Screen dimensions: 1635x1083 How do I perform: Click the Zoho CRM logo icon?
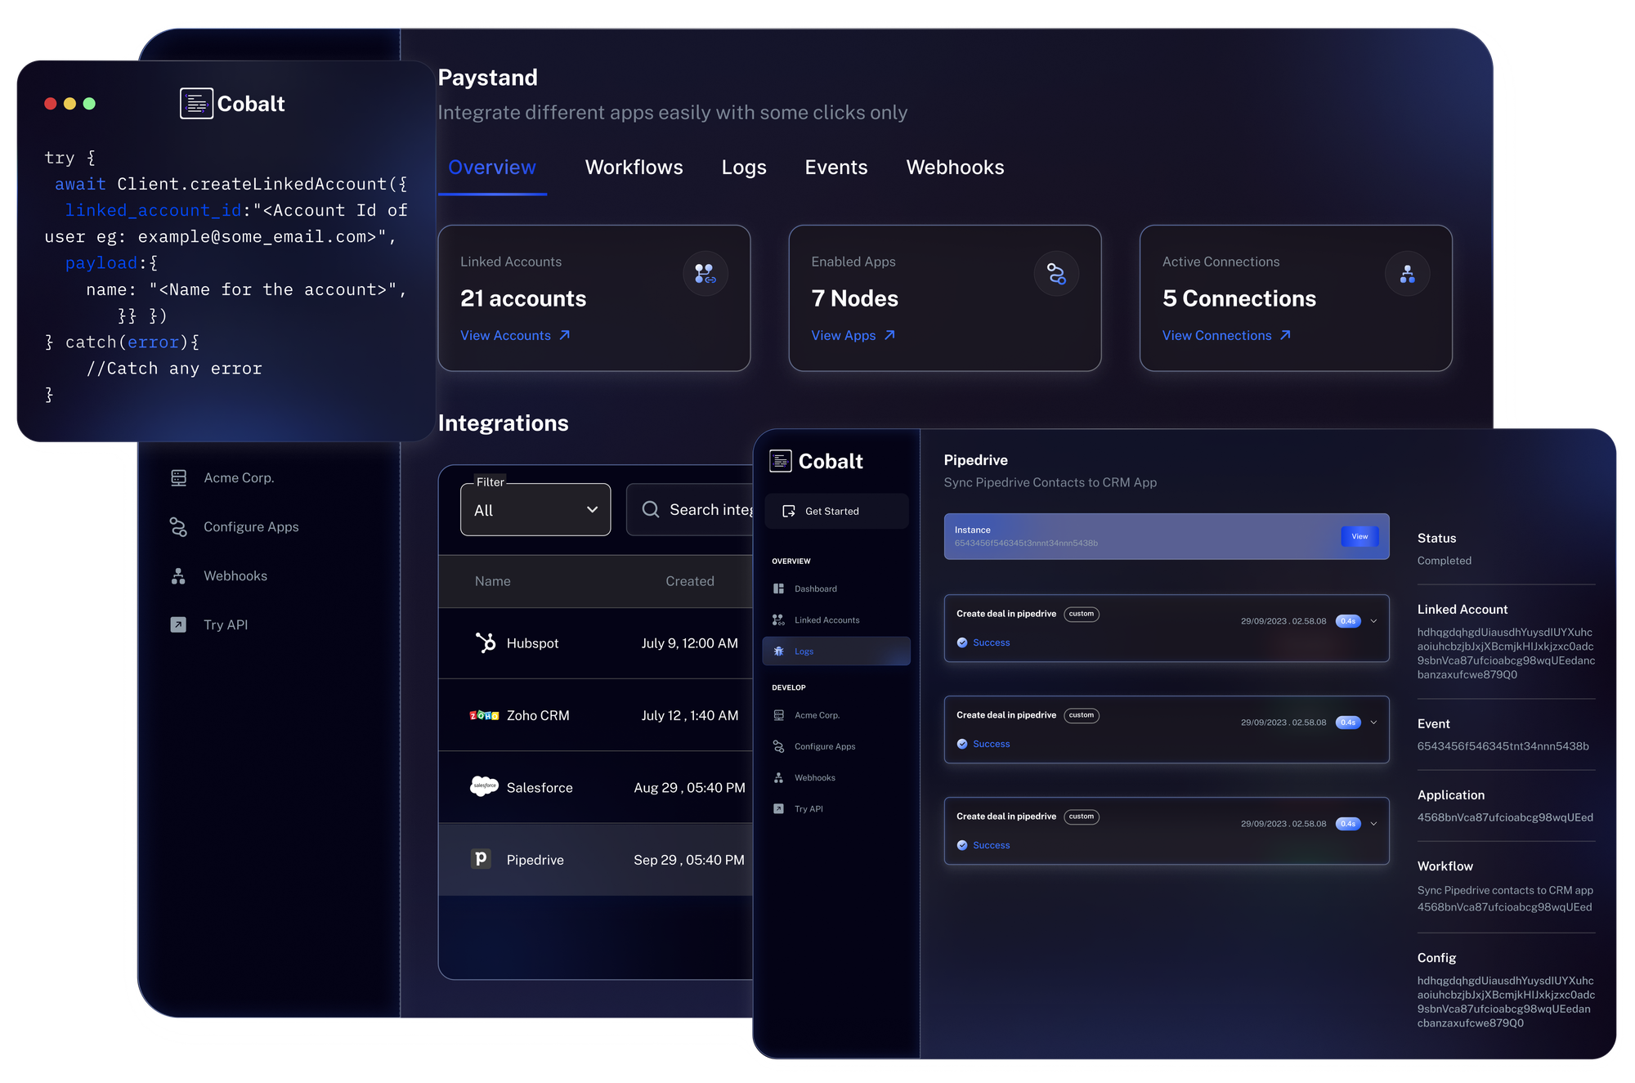pyautogui.click(x=484, y=715)
